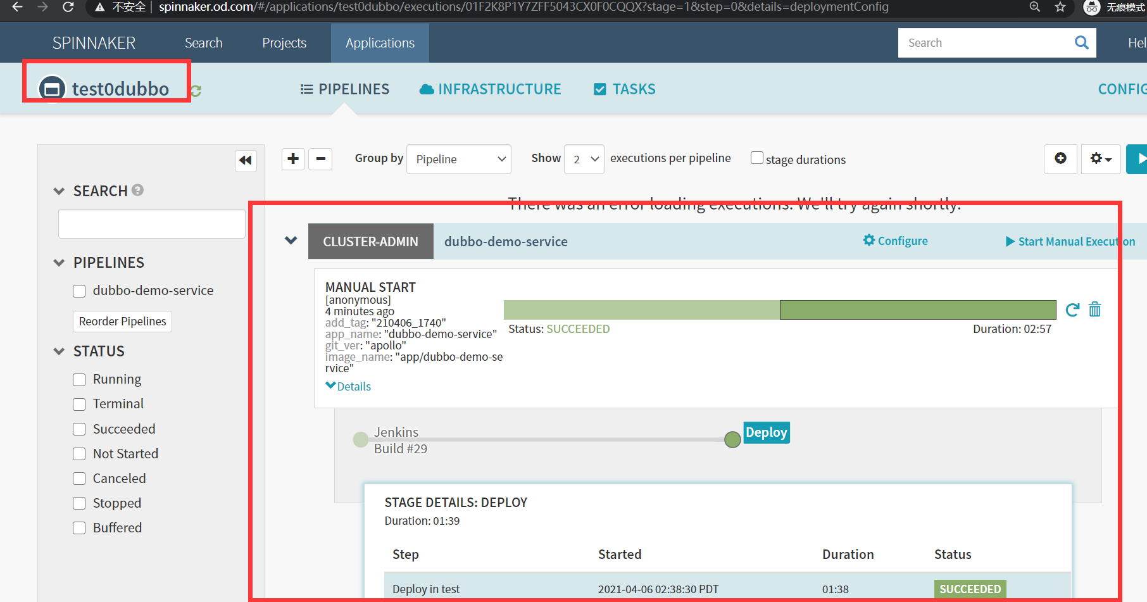This screenshot has height=602, width=1147.
Task: Expand all pipelines with the plus button
Action: [293, 159]
